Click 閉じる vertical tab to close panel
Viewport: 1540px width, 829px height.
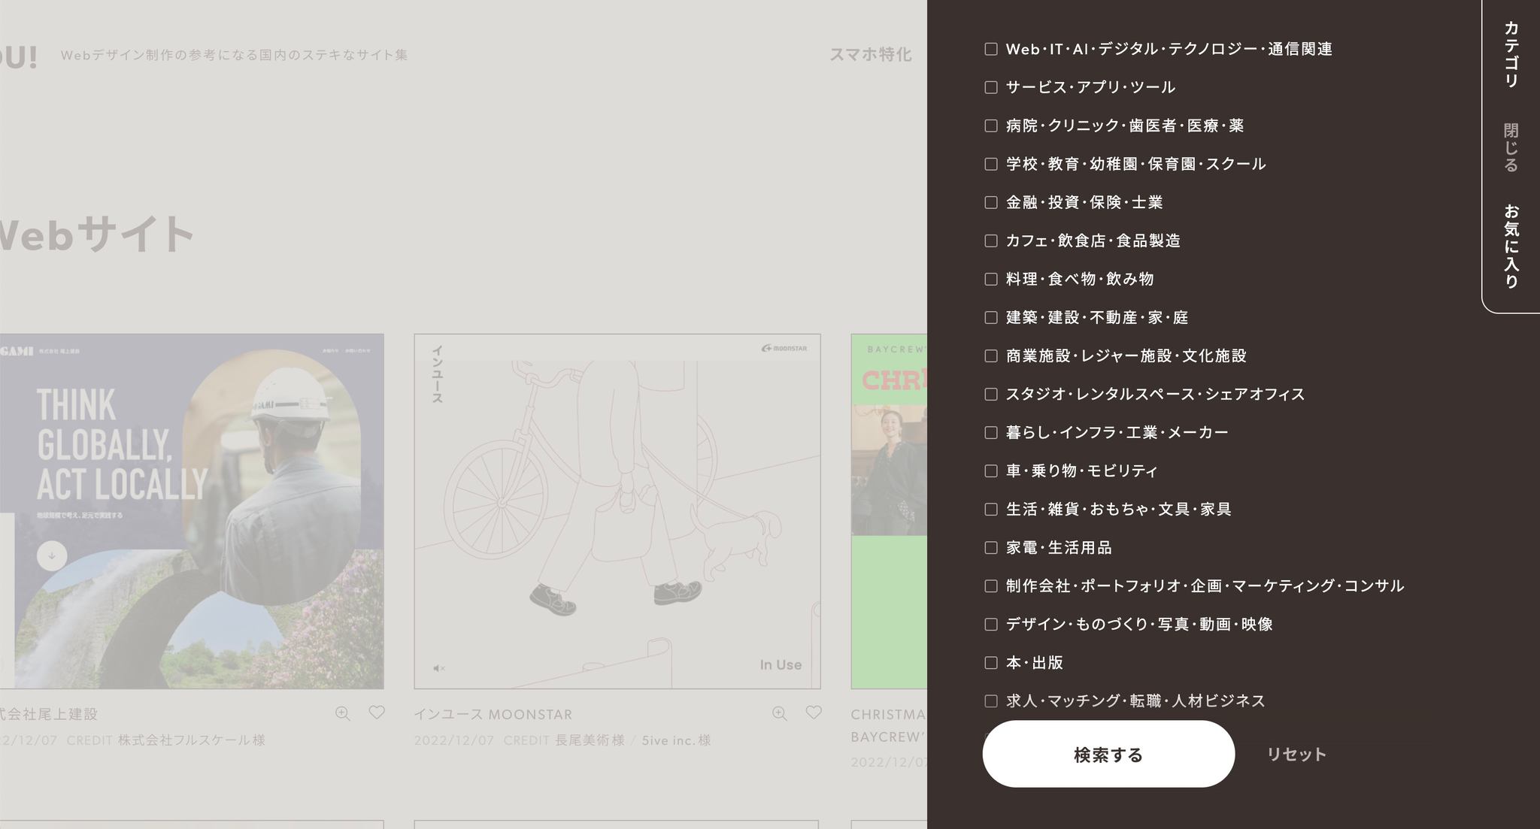click(1511, 147)
